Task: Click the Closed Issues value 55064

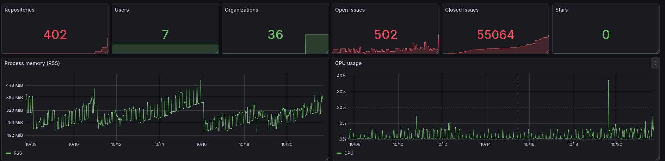Action: [x=495, y=34]
